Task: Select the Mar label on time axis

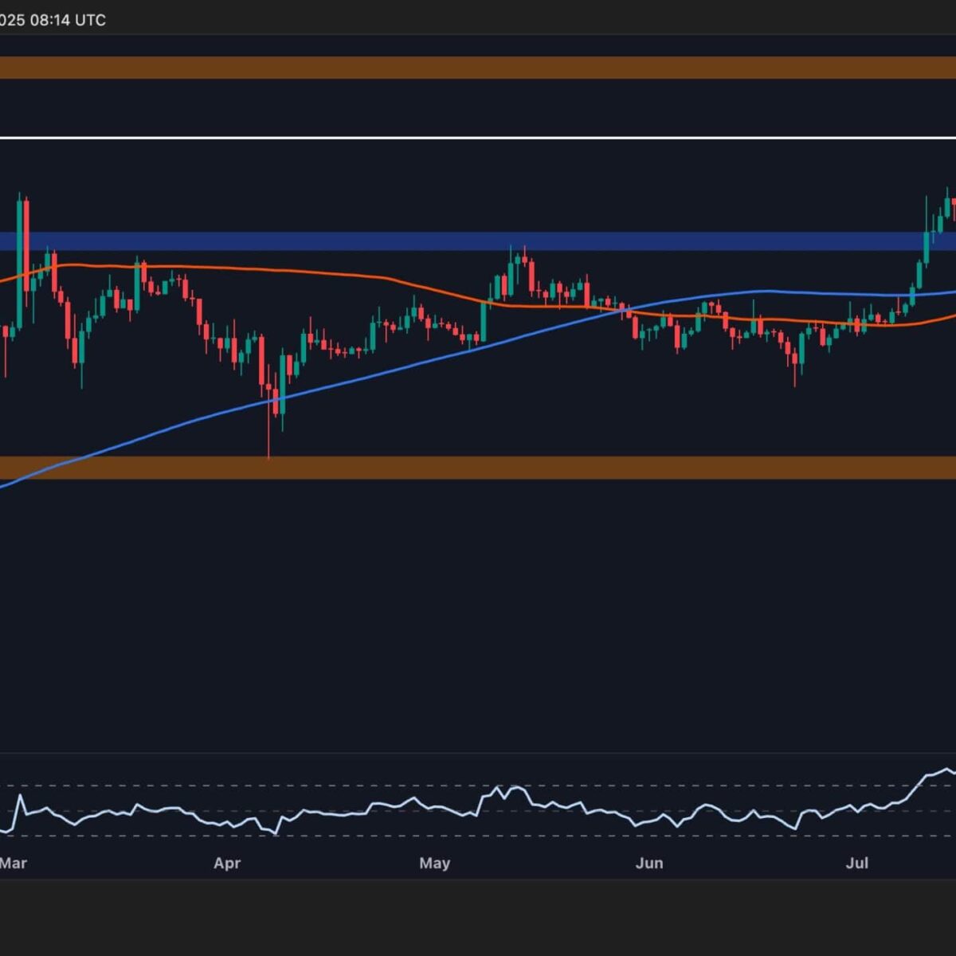Action: pyautogui.click(x=13, y=863)
